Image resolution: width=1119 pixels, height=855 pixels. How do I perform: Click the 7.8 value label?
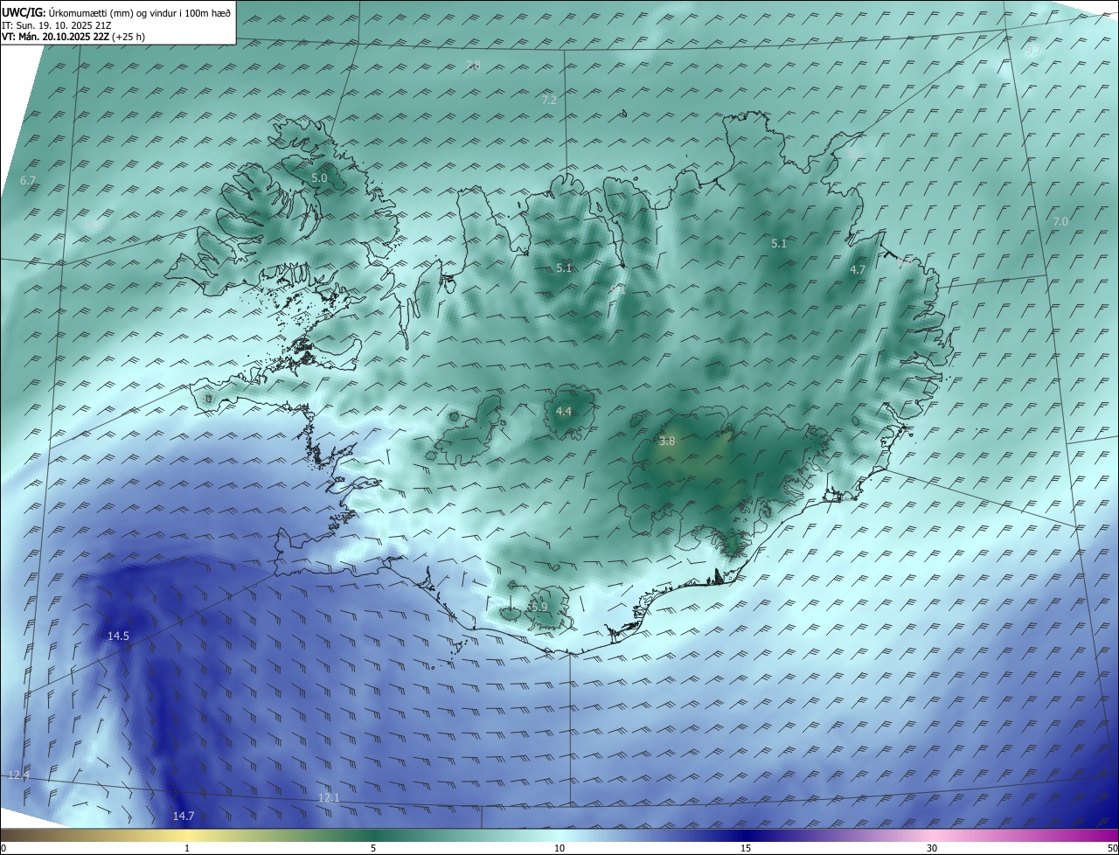coord(473,66)
